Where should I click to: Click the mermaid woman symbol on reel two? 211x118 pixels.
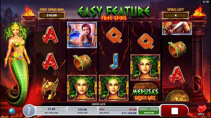click(82, 35)
